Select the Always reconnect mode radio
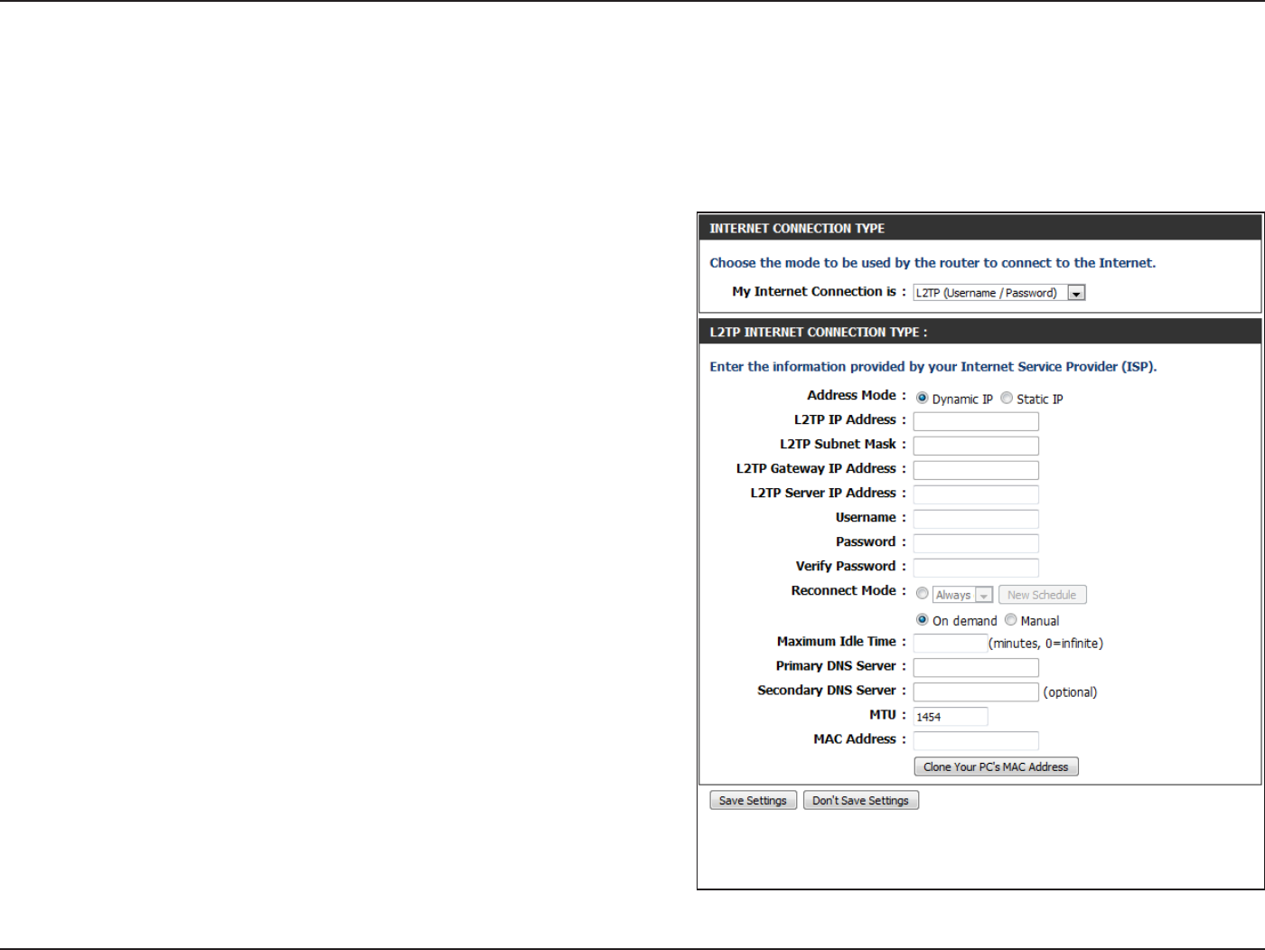The image size is (1265, 950). [x=922, y=594]
